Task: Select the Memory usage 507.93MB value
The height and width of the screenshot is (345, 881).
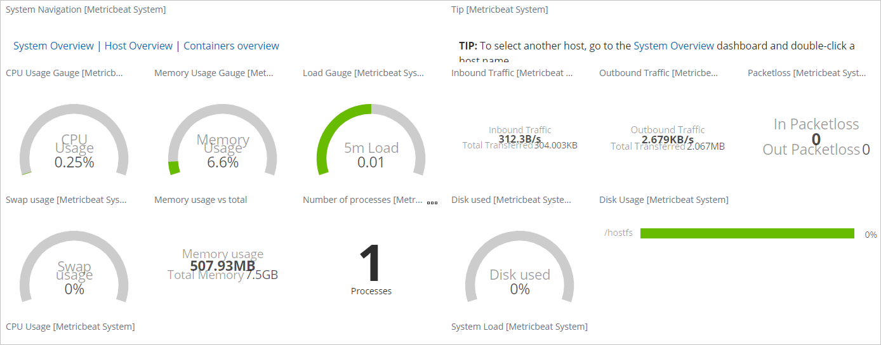Action: pyautogui.click(x=222, y=265)
